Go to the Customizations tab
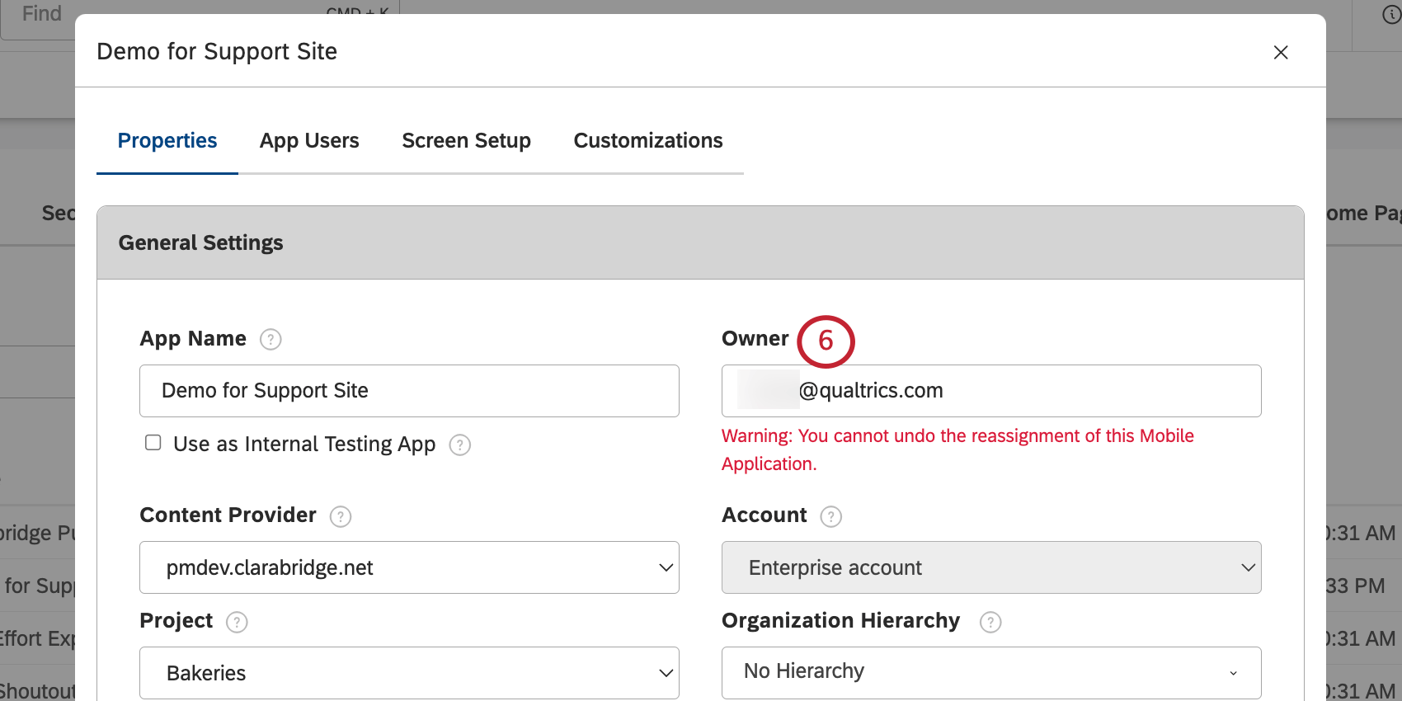The height and width of the screenshot is (701, 1402). (648, 141)
